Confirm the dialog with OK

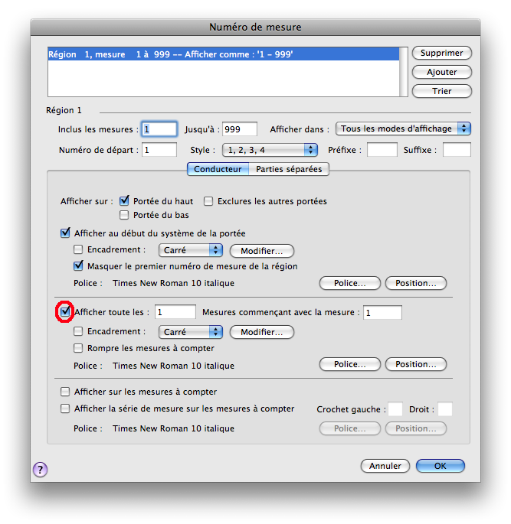coord(440,466)
